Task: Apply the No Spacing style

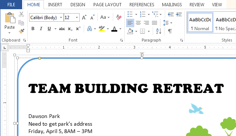Action: (x=225, y=23)
